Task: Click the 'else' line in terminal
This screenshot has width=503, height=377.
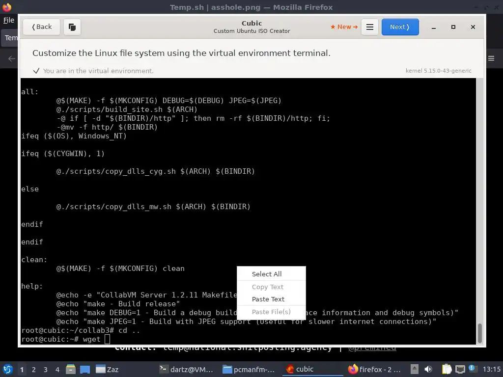Action: coord(30,189)
